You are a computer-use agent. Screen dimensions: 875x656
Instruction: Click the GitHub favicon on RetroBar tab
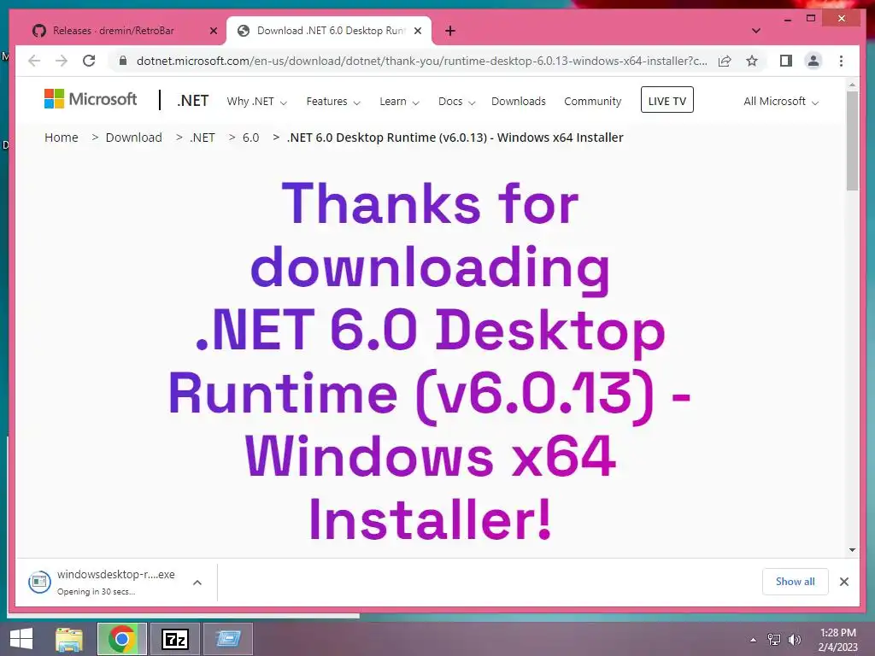38,31
